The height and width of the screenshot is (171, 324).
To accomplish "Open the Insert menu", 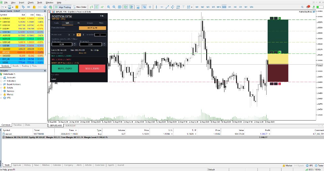I will [22, 2].
